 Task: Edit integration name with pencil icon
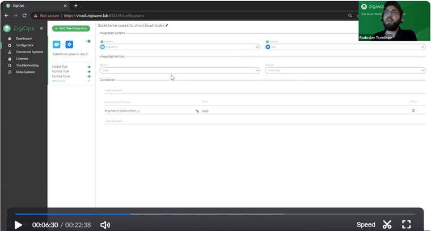(x=167, y=25)
